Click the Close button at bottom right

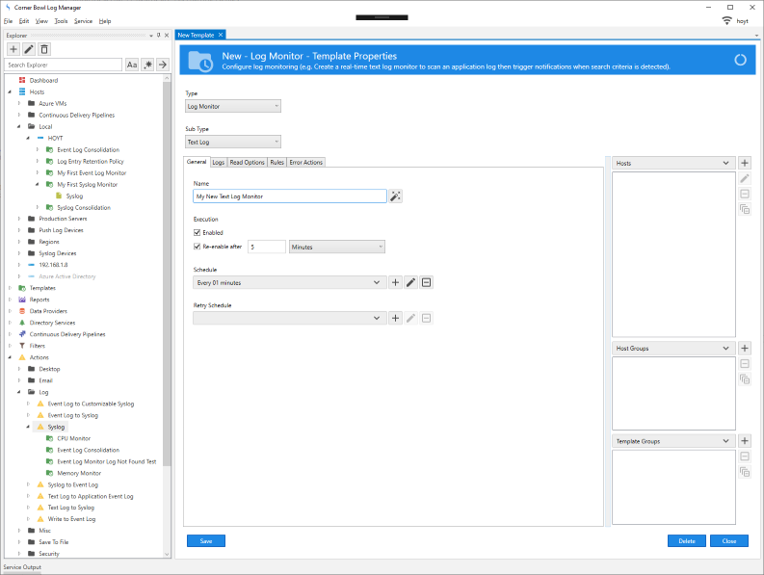(x=729, y=541)
